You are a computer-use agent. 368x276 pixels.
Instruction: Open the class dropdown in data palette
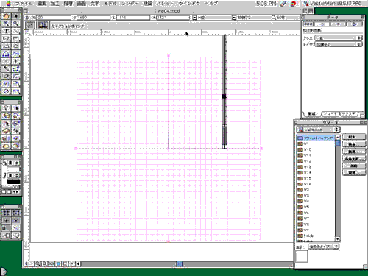[x=339, y=38]
